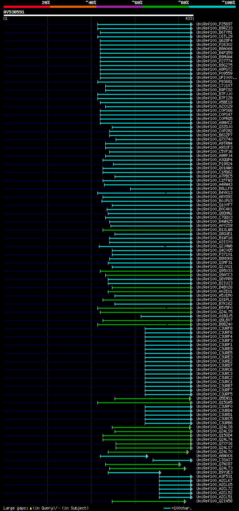Image resolution: width=239 pixels, height=511 pixels.
Task: Select the UniRef100_C3SAI7 label
Action: (x=214, y=460)
